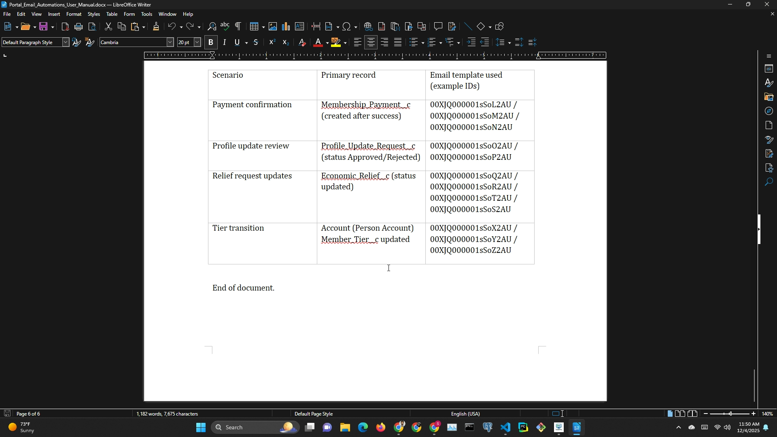Open File Explorer from taskbar
Image resolution: width=777 pixels, height=437 pixels.
(x=345, y=428)
